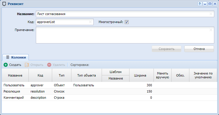This screenshot has width=219, height=115.
Task: Sort by the Код column header
Action: coord(40,75)
